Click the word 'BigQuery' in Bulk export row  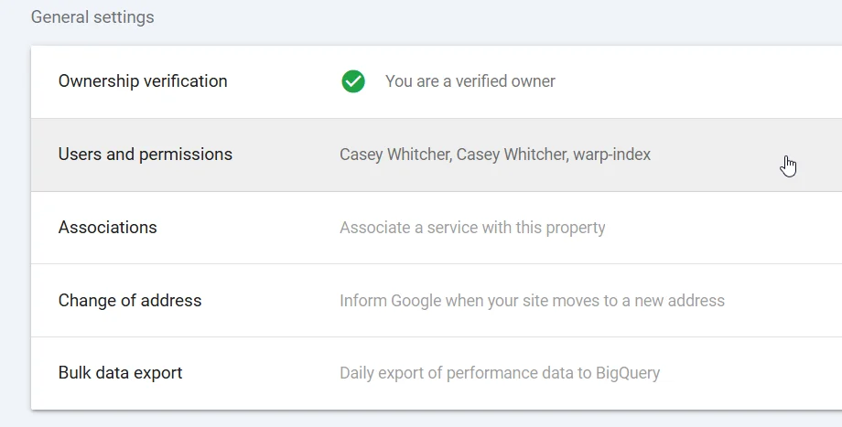tap(628, 373)
